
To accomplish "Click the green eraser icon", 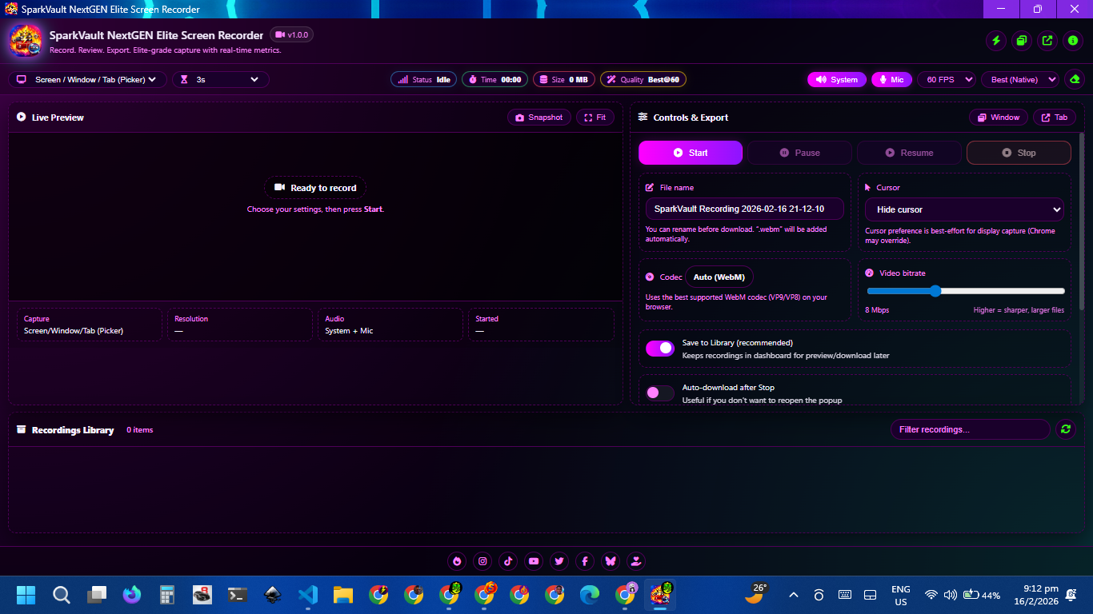I will (x=1075, y=79).
